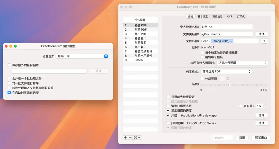Close the ExactScan Pro 偏好设置 window
Viewport: 279px width, 149px height.
(x=6, y=46)
